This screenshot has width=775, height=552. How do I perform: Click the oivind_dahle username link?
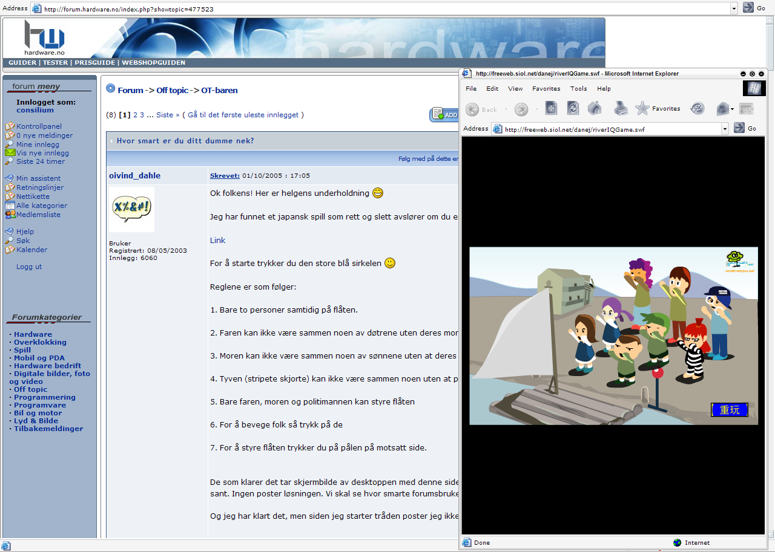134,175
